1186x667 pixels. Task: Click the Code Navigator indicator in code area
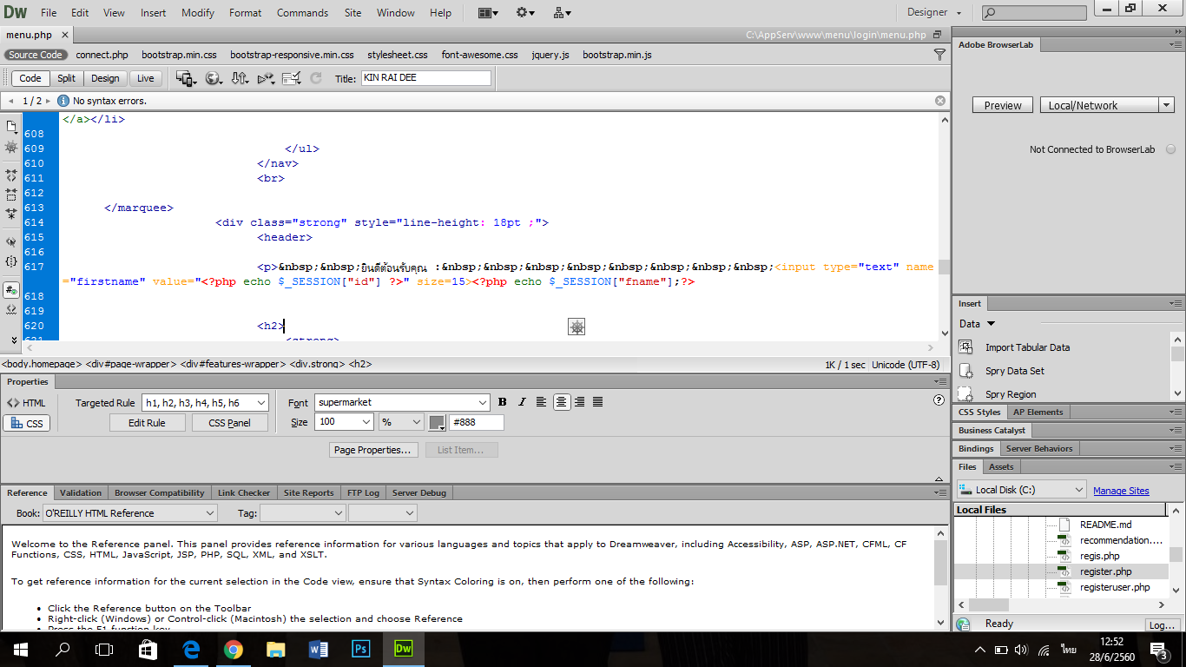click(x=577, y=327)
